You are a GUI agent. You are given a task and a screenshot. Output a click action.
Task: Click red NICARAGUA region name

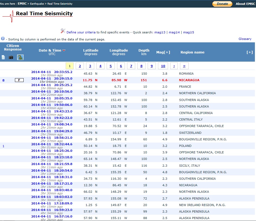click(x=189, y=80)
